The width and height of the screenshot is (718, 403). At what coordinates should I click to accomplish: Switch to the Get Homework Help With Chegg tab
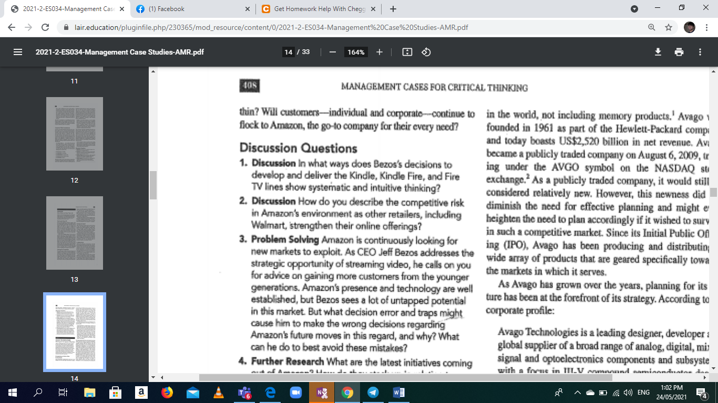[x=319, y=9]
